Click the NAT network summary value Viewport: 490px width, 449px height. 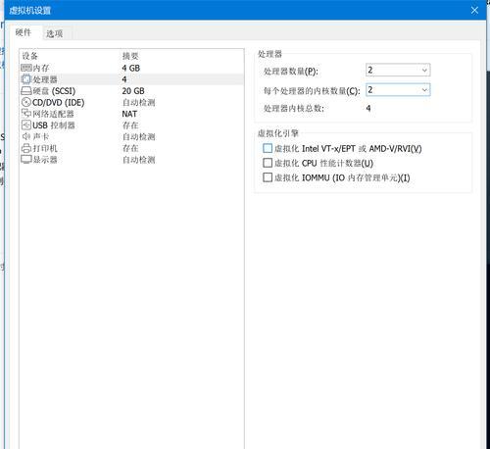click(129, 114)
